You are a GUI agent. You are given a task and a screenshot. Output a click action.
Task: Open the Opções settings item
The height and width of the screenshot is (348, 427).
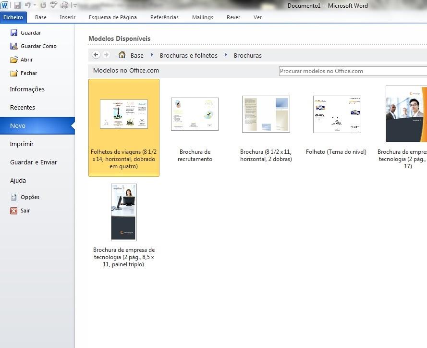[x=30, y=197]
